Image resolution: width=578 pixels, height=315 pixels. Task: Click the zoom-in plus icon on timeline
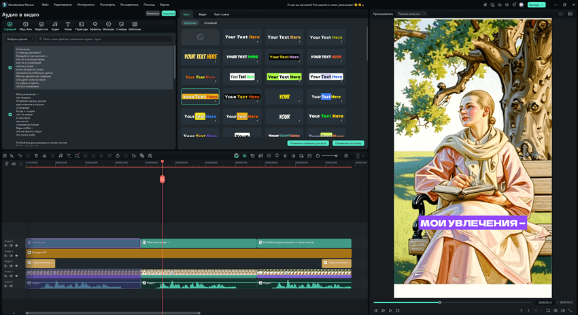[346, 156]
